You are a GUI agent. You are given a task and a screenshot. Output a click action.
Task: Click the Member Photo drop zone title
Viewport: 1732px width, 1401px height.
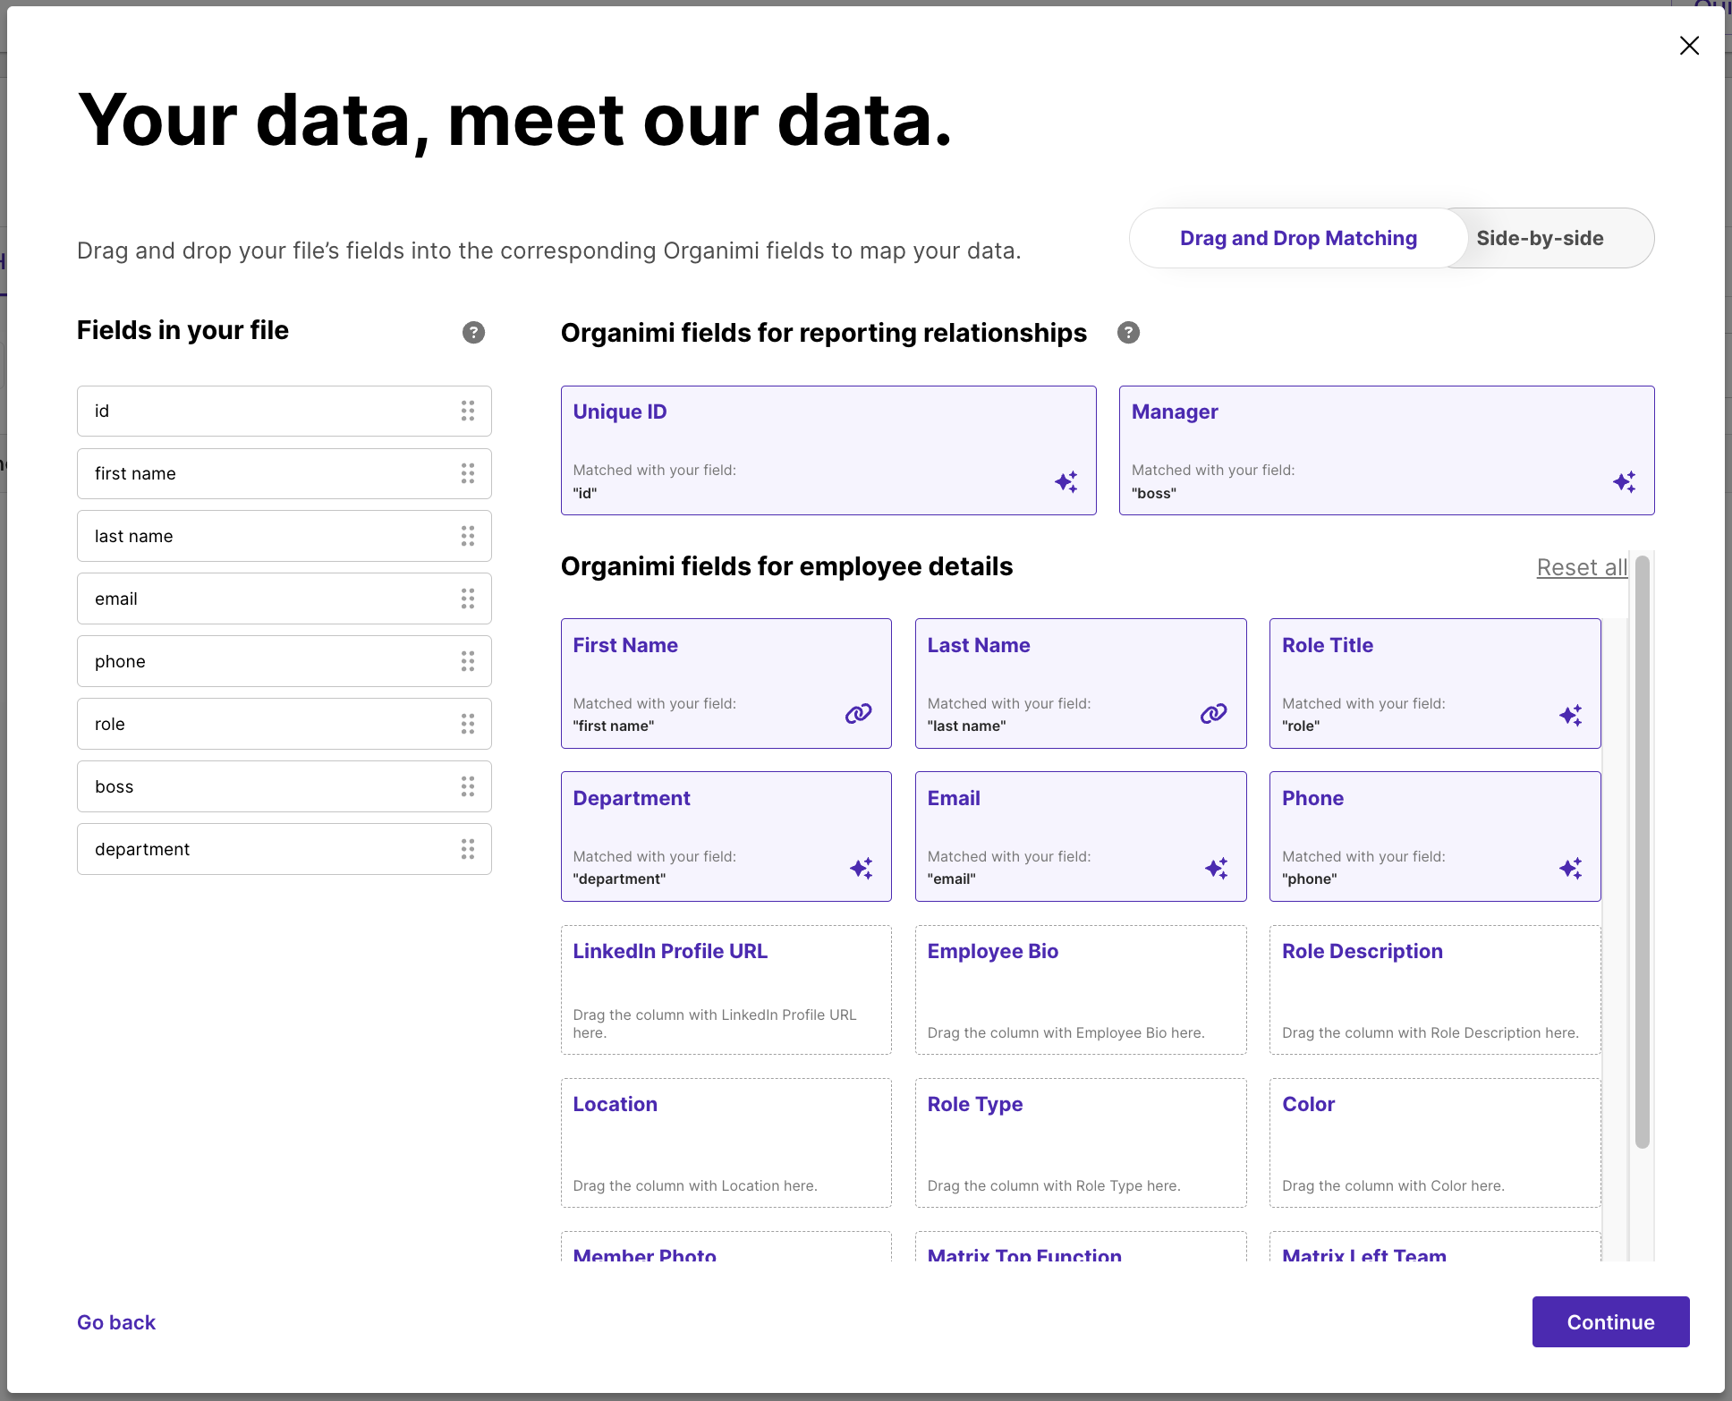[x=644, y=1254]
